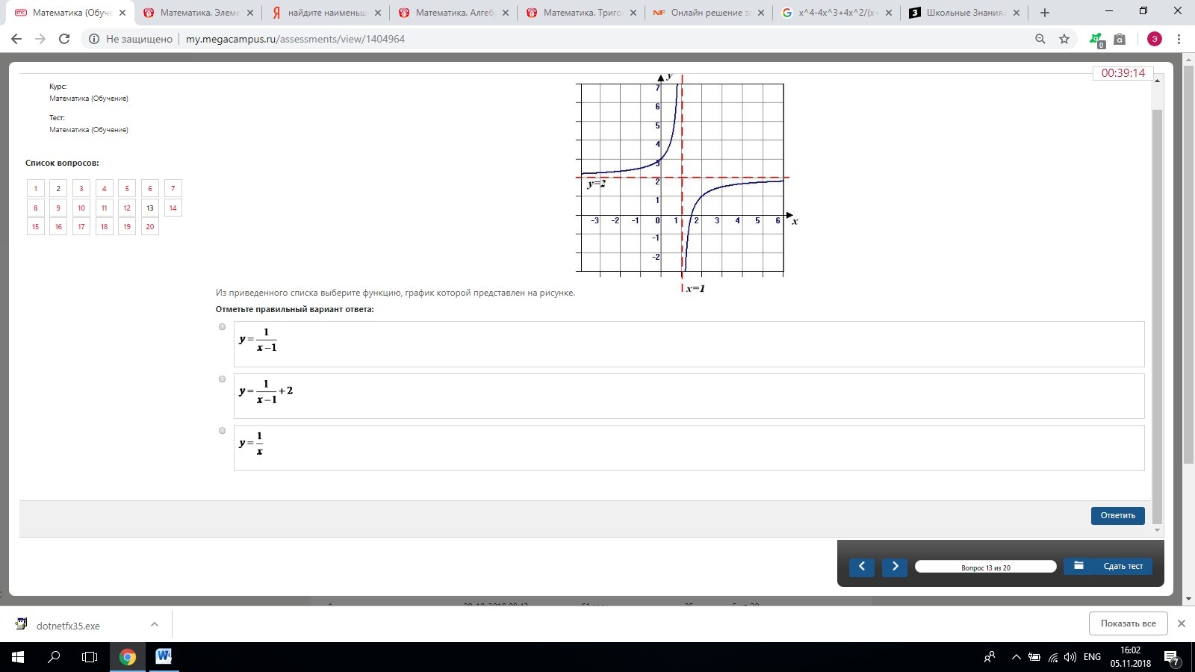Switch to Word on taskbar
Screen dimensions: 1195x672
(164, 657)
